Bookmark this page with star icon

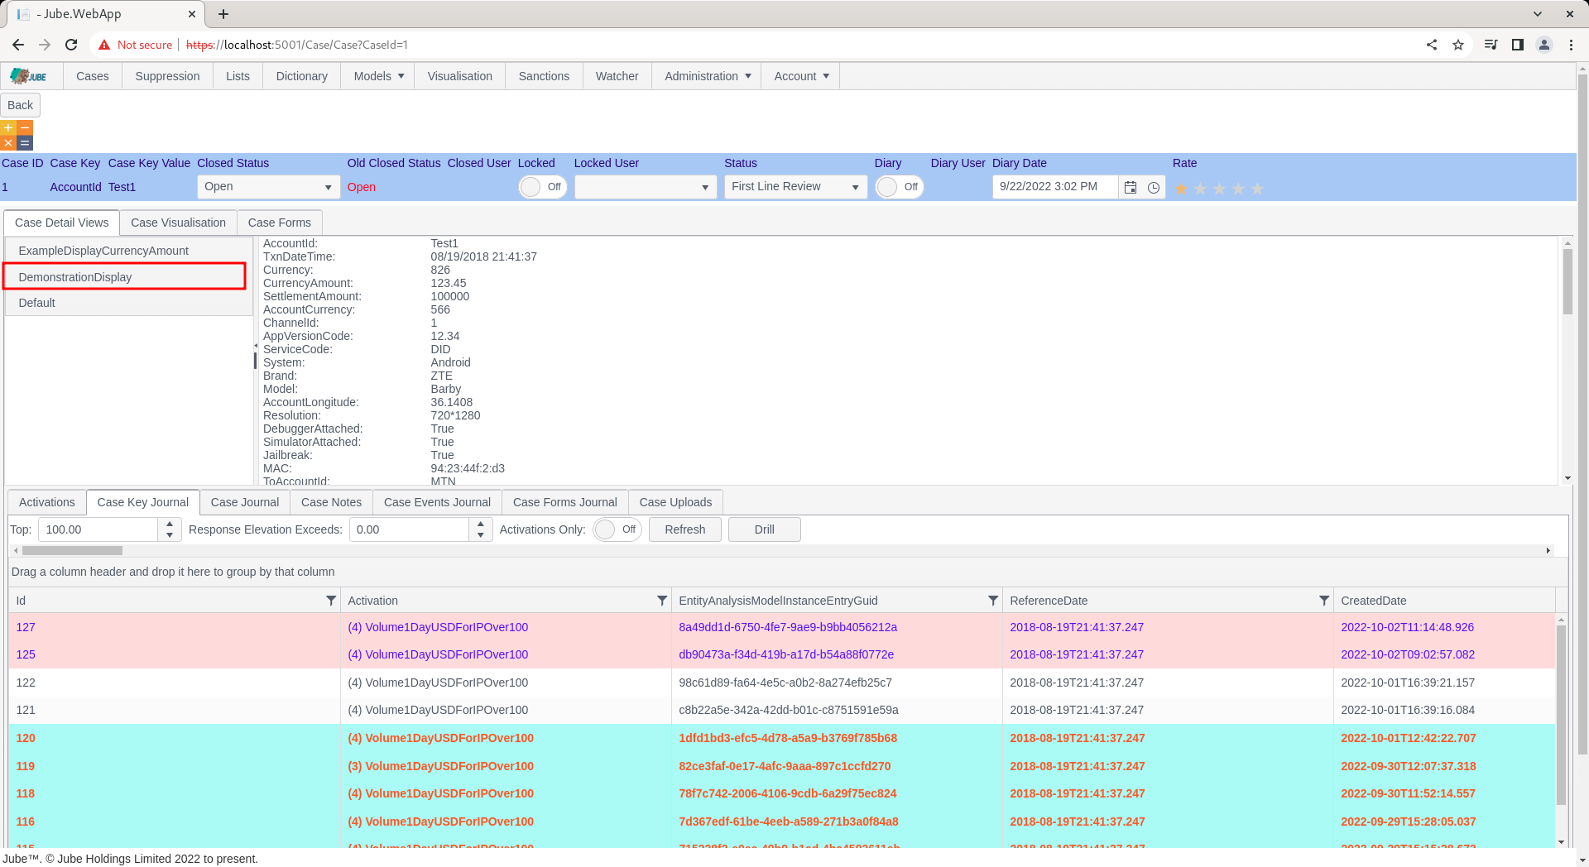1458,45
